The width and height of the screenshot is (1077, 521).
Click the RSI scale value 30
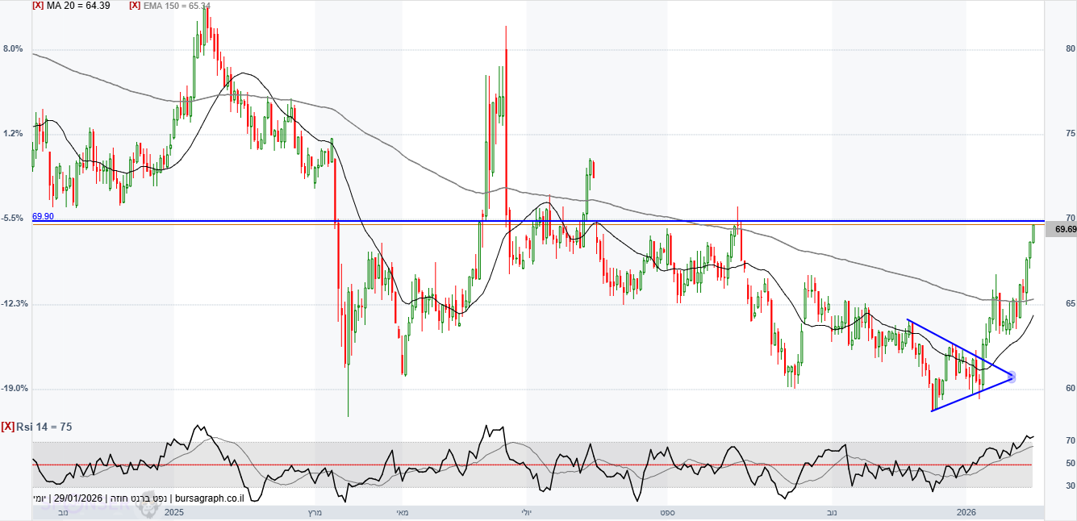click(x=1071, y=486)
